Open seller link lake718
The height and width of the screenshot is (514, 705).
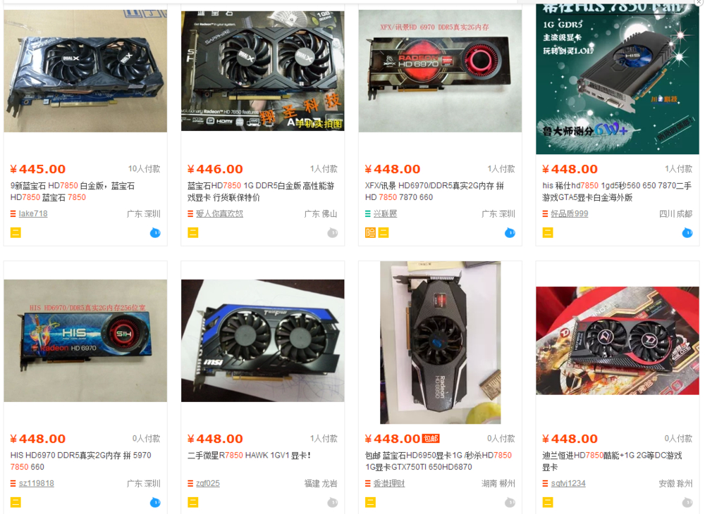[x=33, y=213]
